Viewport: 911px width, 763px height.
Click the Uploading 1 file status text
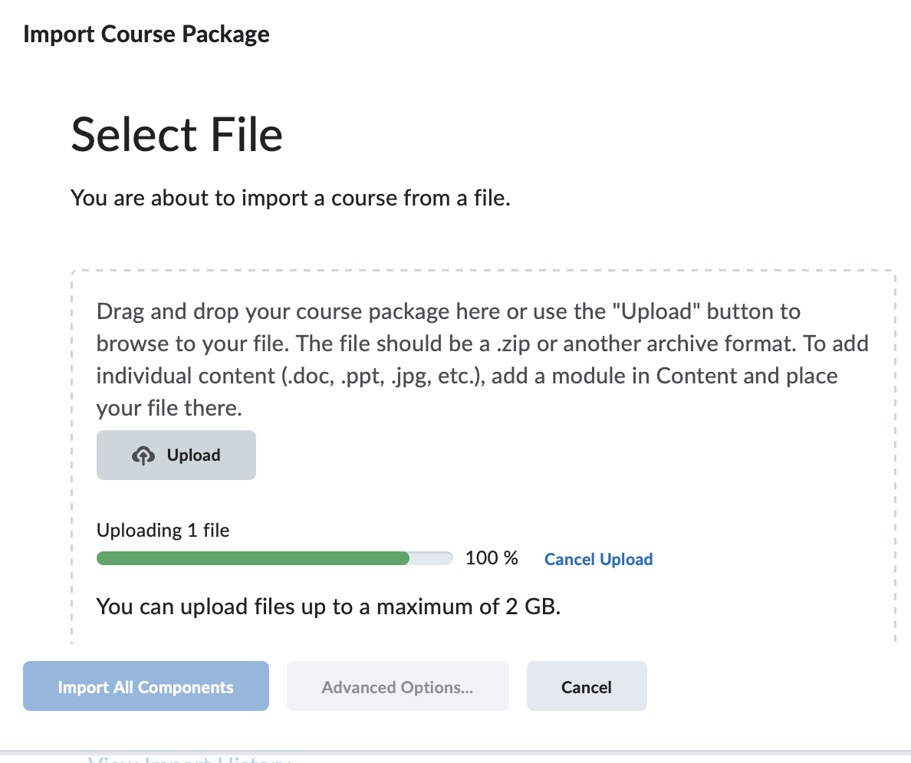163,529
